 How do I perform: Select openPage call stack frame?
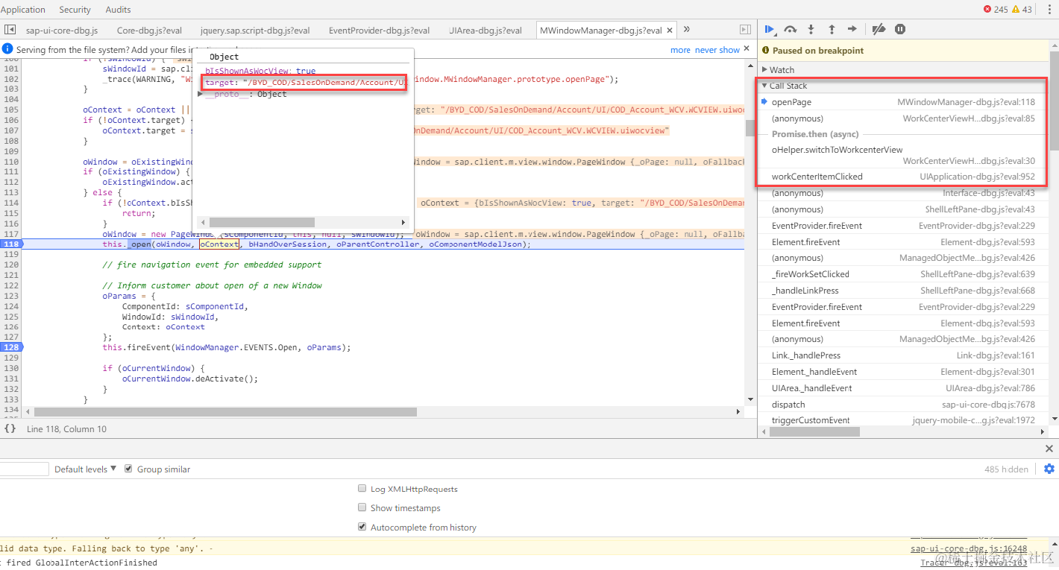[x=904, y=102]
